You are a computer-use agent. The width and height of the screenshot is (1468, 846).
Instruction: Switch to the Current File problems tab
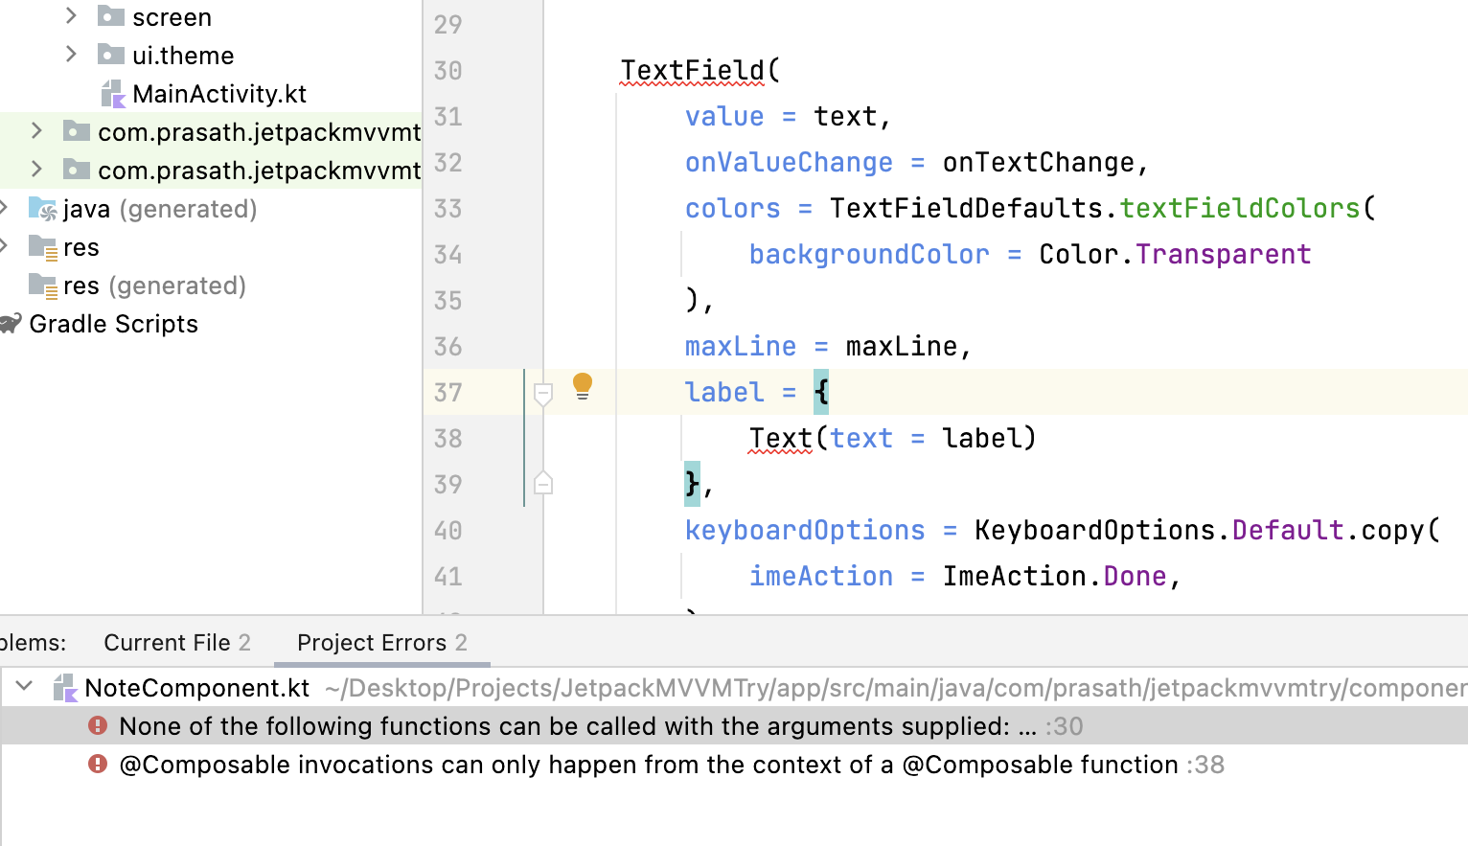177,642
